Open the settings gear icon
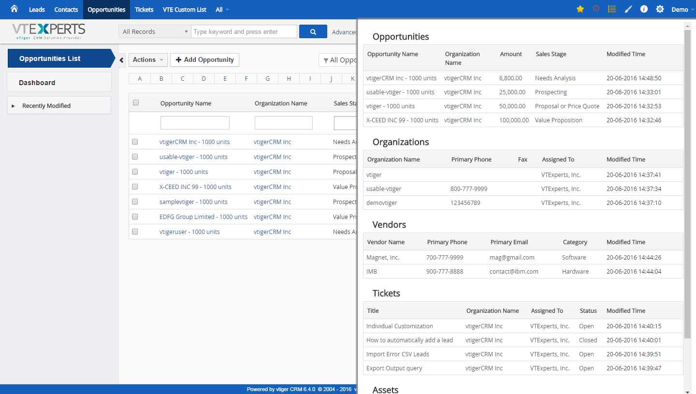 (x=660, y=9)
